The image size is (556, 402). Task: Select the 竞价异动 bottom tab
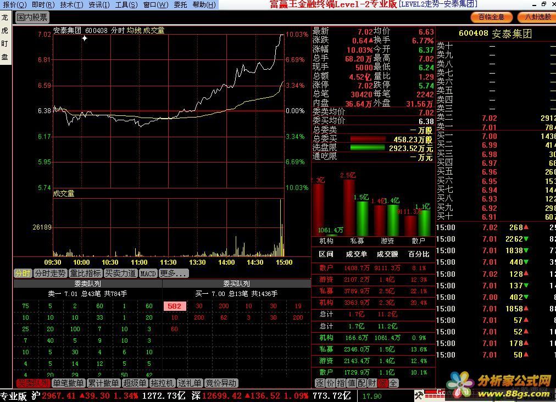point(221,383)
